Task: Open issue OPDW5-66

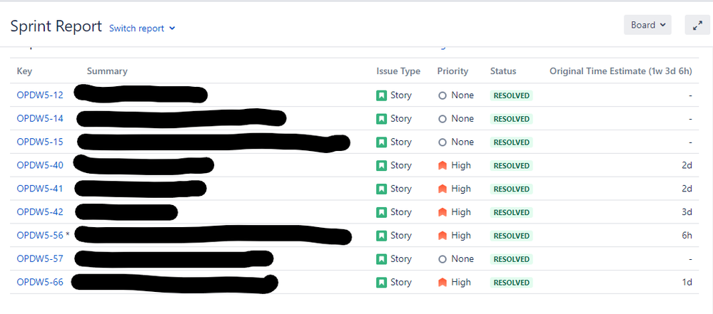Action: coord(40,282)
